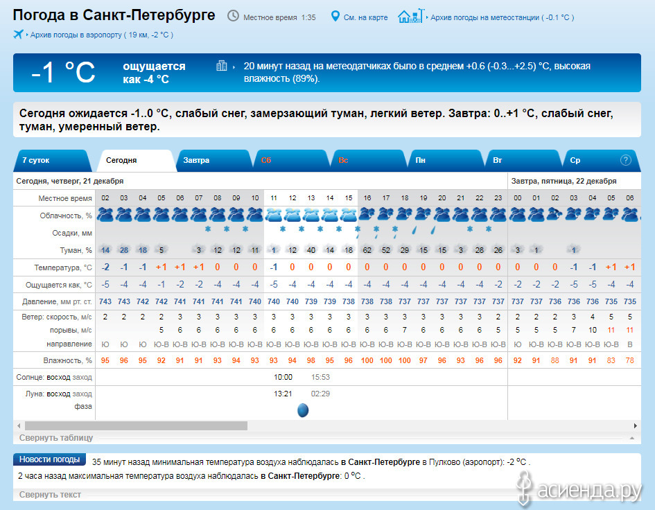The height and width of the screenshot is (510, 655).
Task: Click the fog icon showing 62 percent
Action: pyautogui.click(x=367, y=249)
